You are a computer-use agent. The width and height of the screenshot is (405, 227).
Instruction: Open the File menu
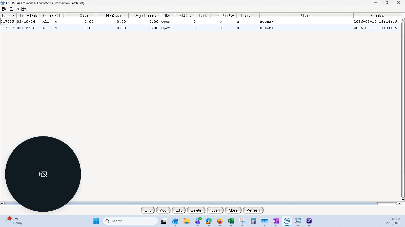point(5,9)
